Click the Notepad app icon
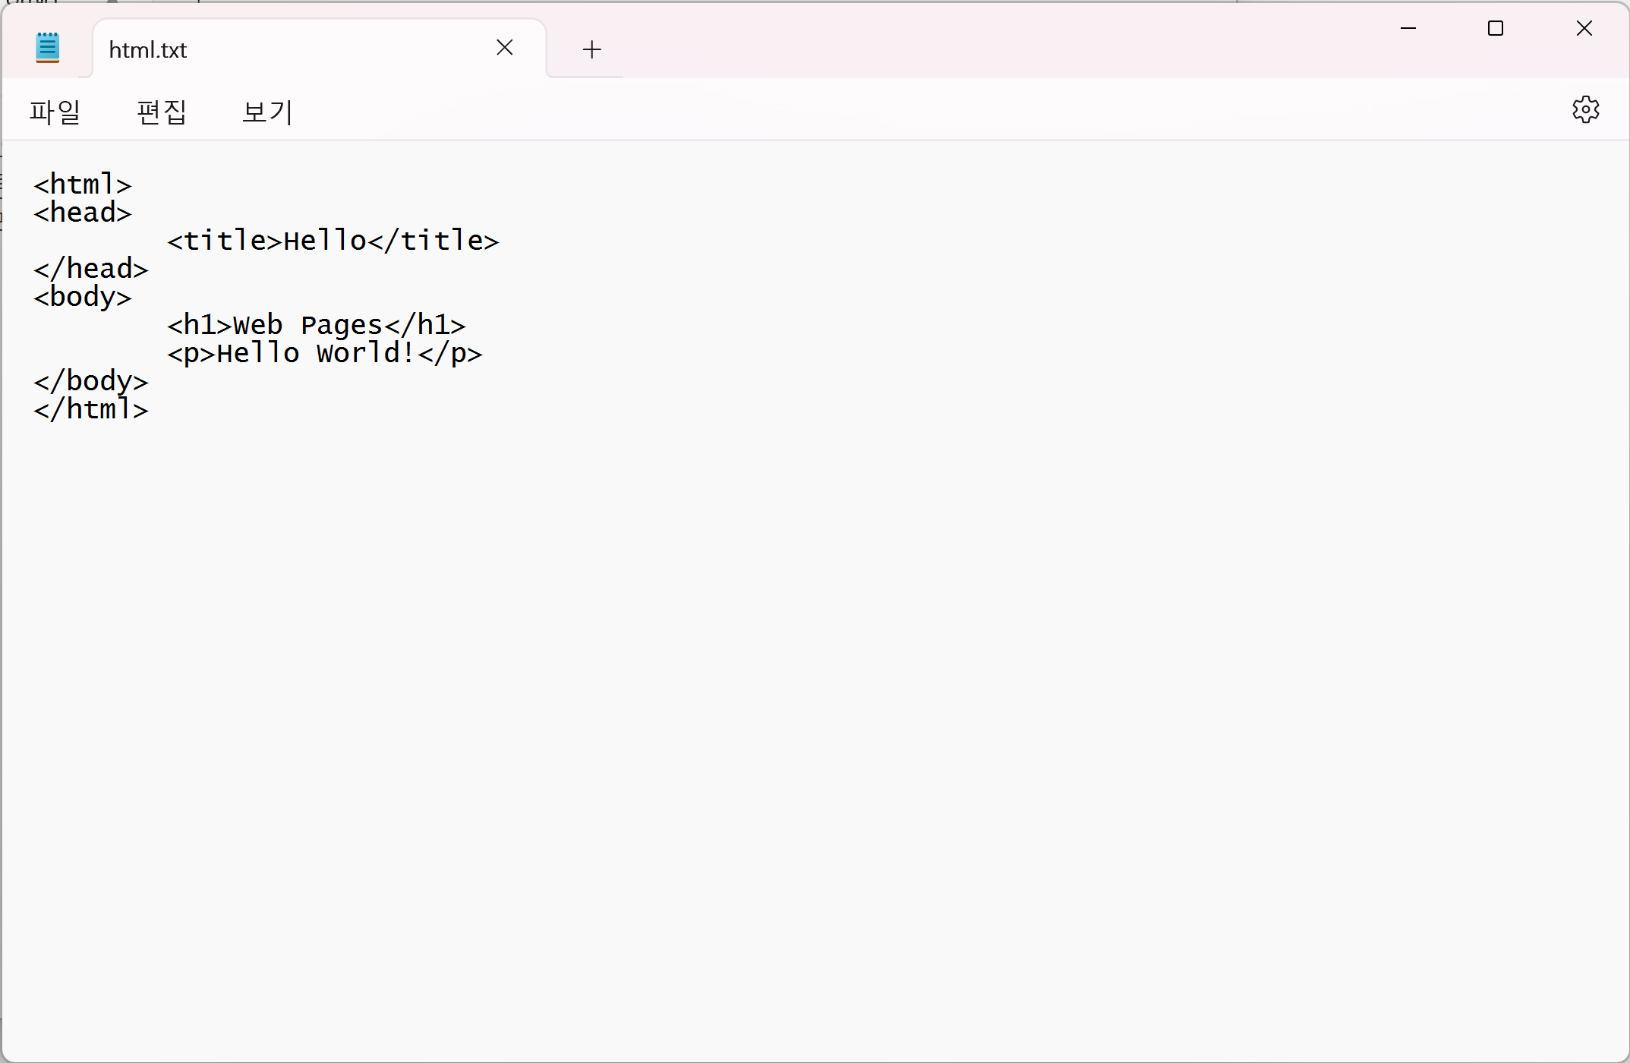 (x=47, y=48)
